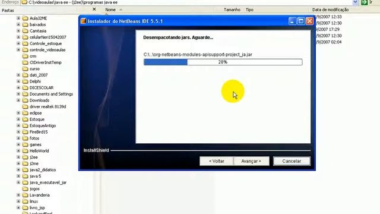Select the Delphi folder label
The width and height of the screenshot is (380, 214).
tap(35, 81)
